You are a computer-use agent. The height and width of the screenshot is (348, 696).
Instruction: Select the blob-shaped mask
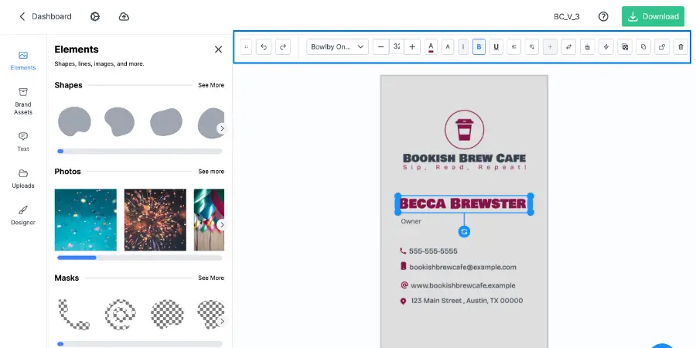click(167, 314)
